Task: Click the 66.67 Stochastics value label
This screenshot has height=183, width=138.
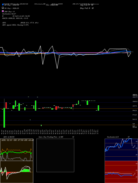Action: (134, 146)
